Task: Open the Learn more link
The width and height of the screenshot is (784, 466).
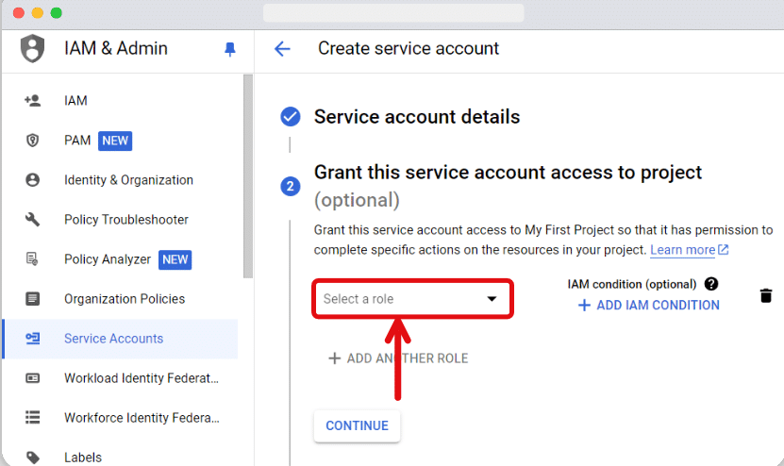Action: click(682, 249)
